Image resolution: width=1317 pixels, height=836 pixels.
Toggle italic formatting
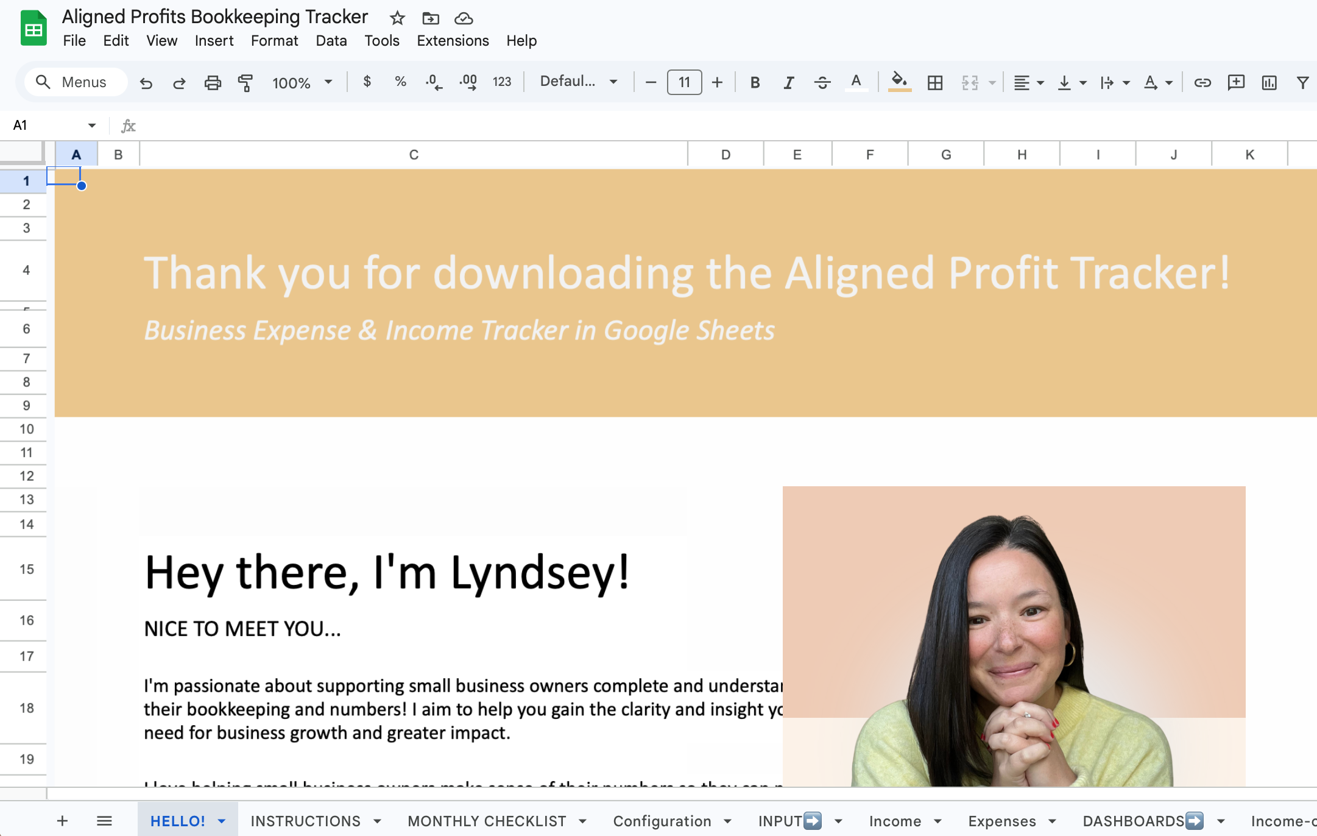[x=788, y=82]
